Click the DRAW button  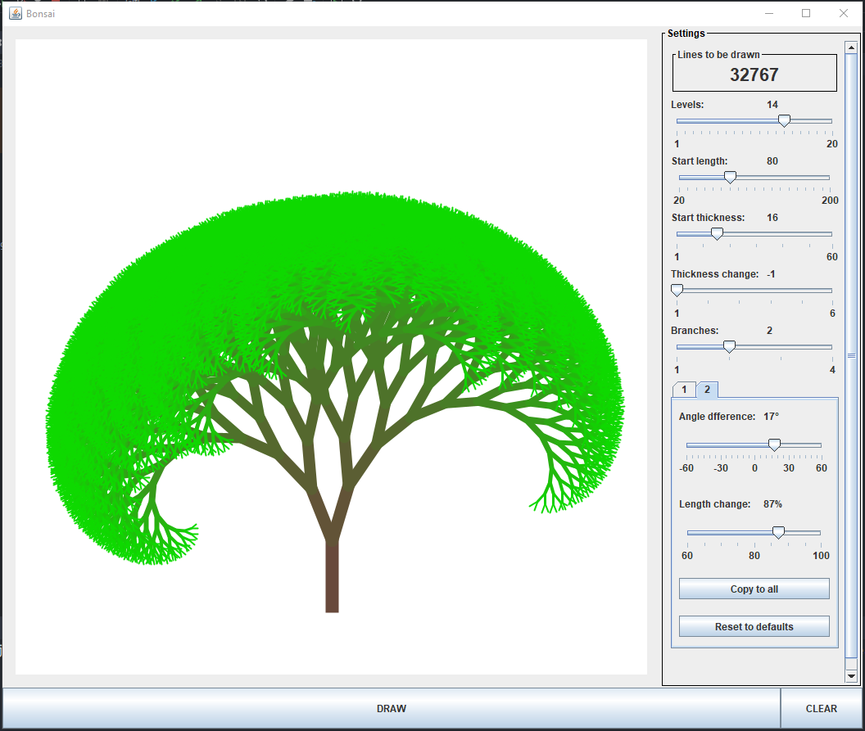coord(391,708)
